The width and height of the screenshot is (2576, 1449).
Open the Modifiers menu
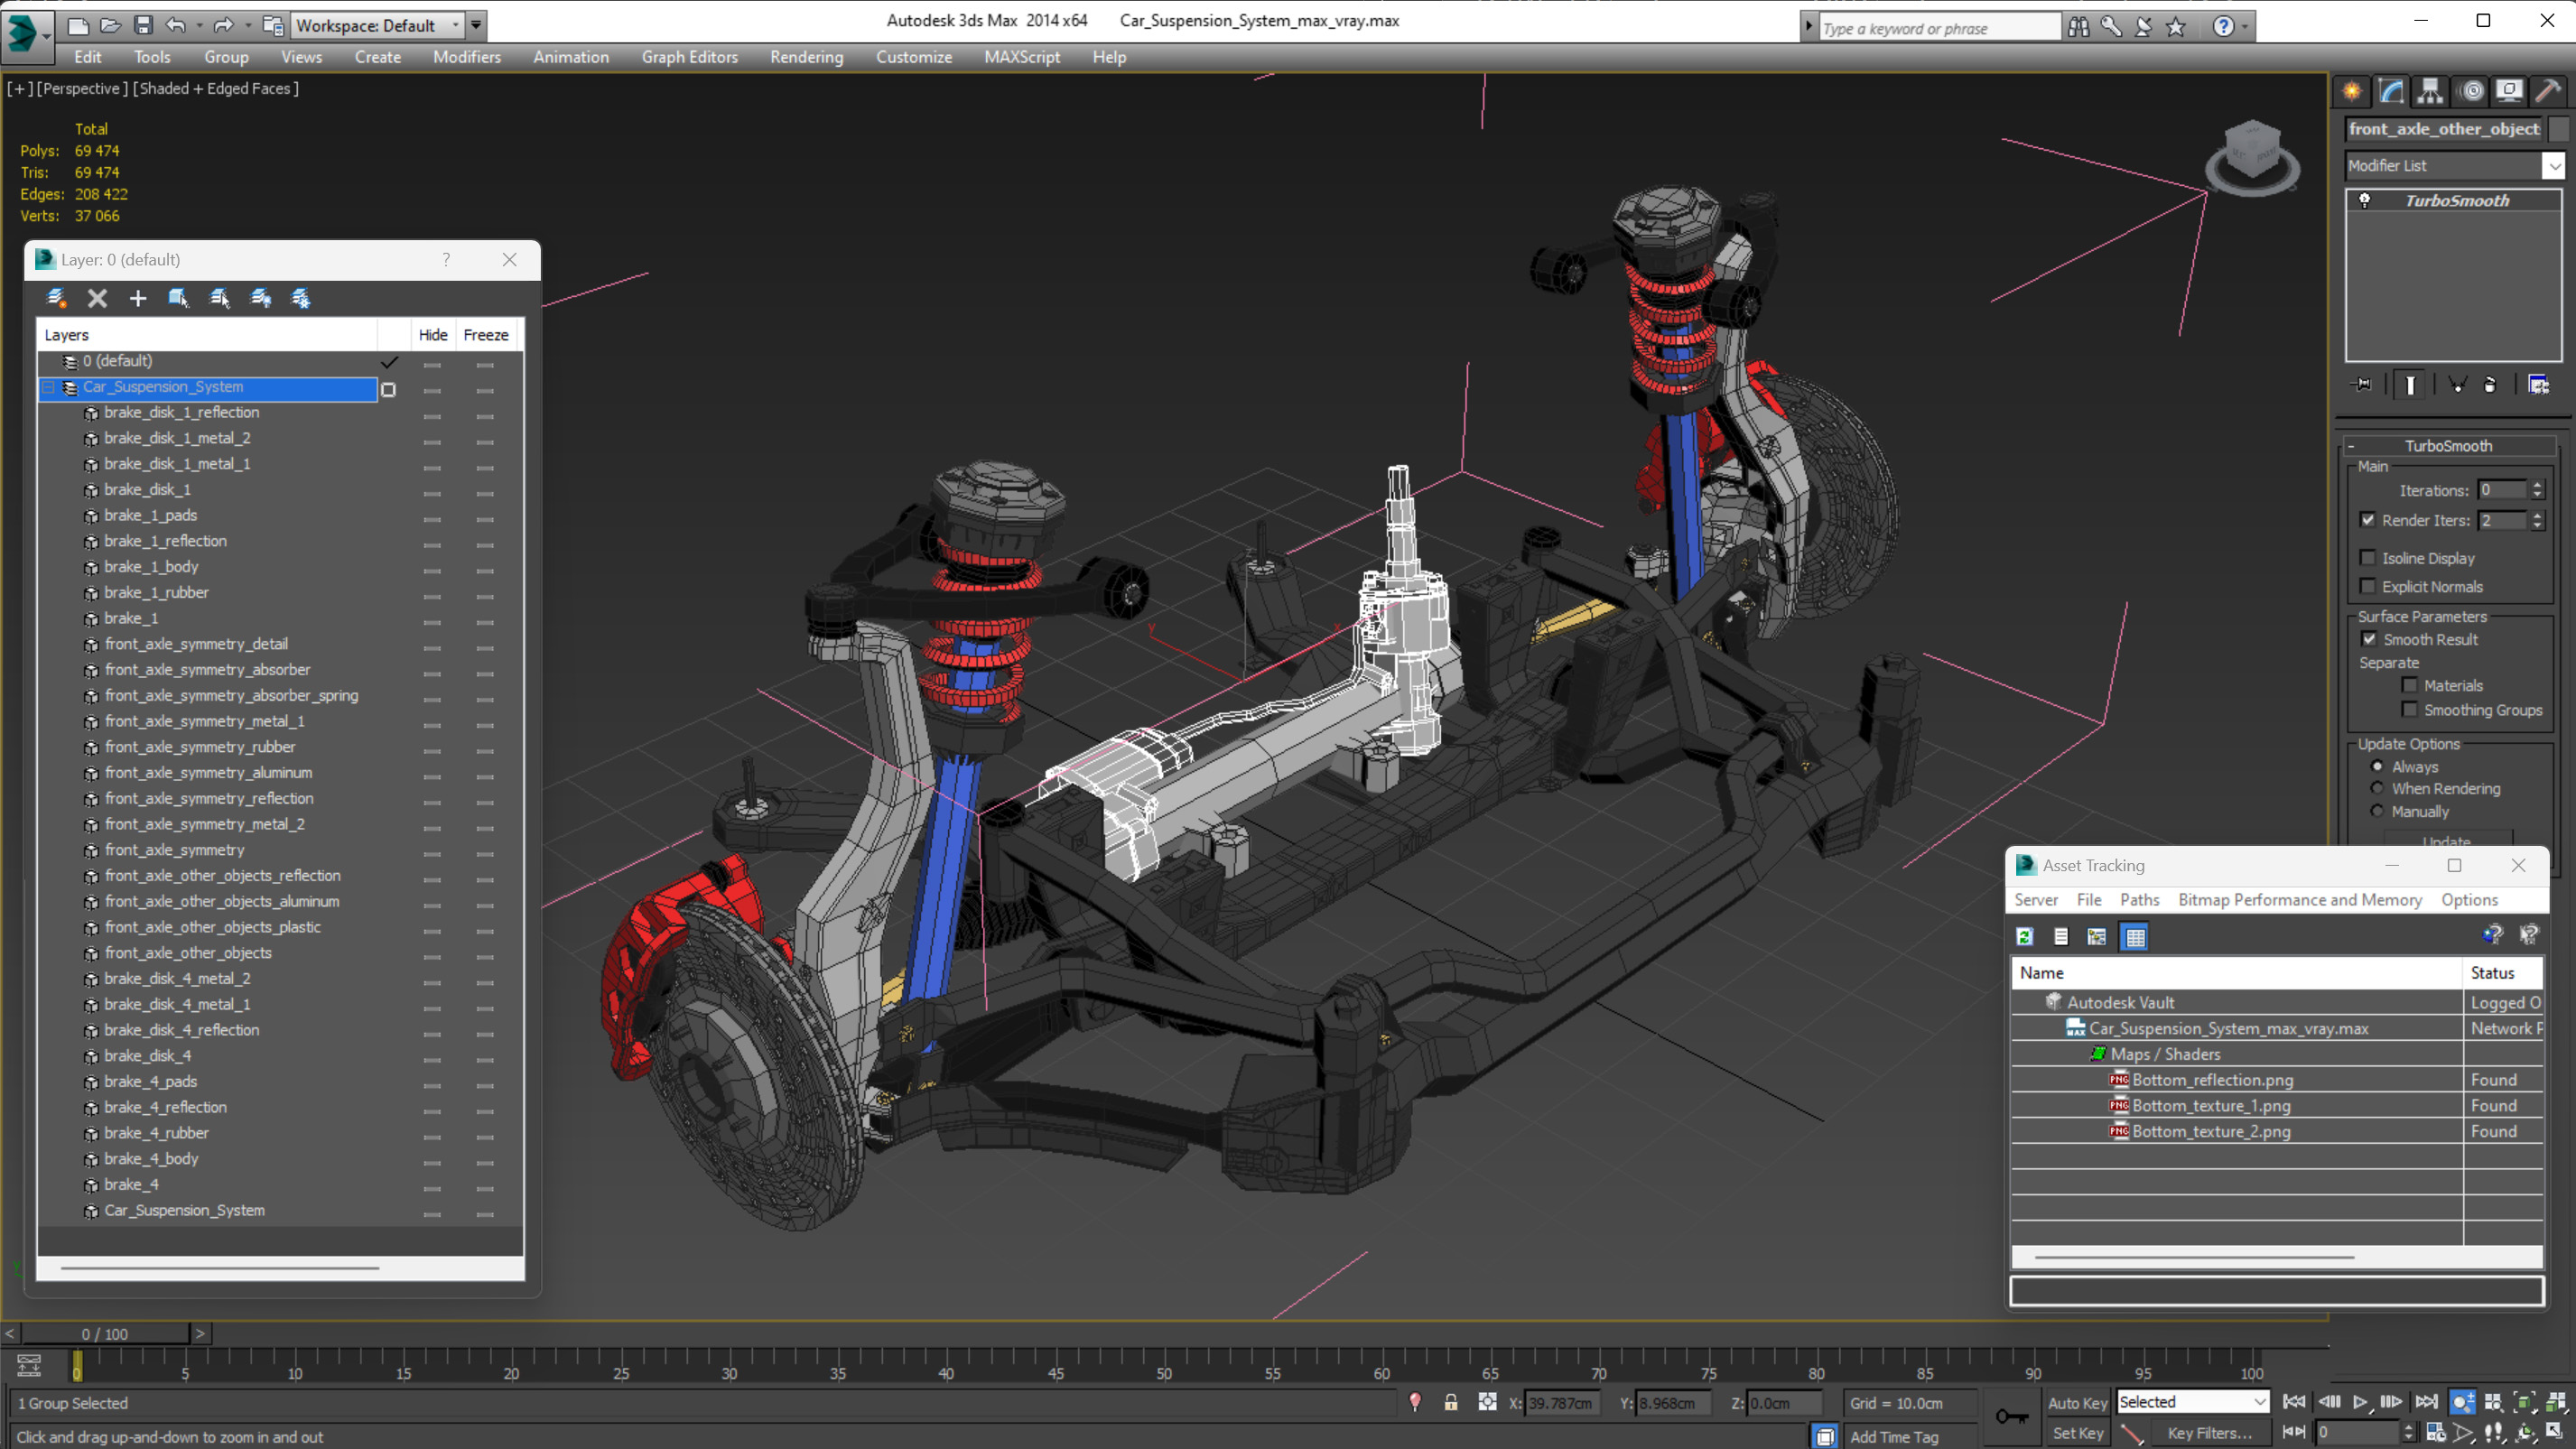[467, 57]
